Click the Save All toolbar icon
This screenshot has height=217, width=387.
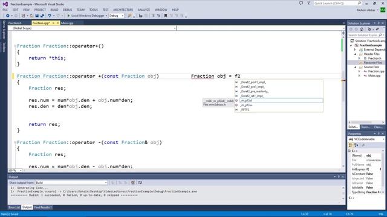[42, 16]
